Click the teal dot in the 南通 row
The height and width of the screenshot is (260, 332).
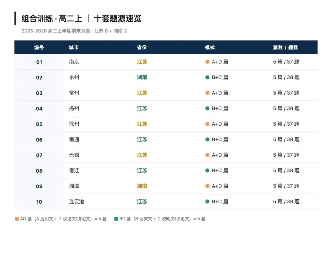tap(207, 139)
